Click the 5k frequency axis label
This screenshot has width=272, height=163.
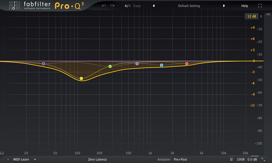201,153
